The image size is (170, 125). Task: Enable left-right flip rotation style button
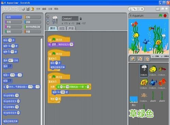click(48, 20)
